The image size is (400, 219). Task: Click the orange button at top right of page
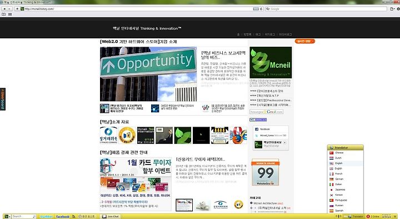[305, 41]
